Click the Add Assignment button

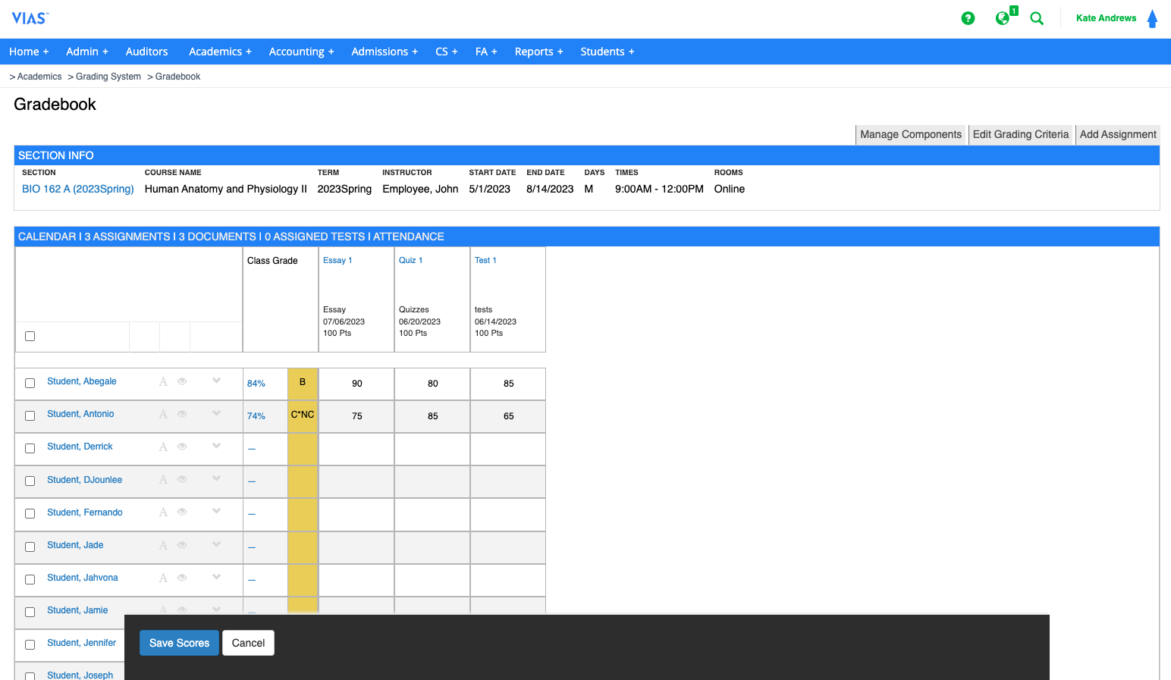tap(1117, 134)
